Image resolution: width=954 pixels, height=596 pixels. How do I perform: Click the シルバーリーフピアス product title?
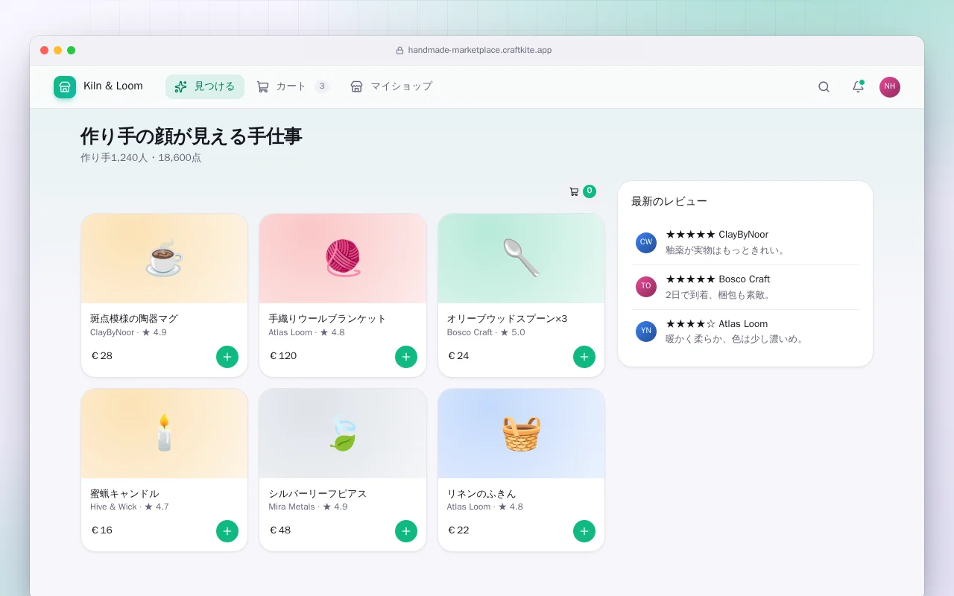click(318, 494)
